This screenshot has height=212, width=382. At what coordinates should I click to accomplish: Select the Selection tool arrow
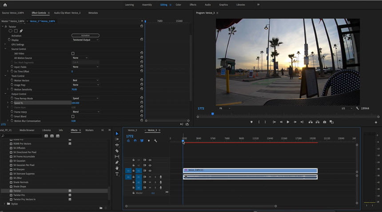tap(117, 133)
